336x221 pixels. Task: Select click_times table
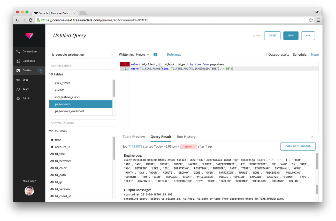tap(81, 83)
